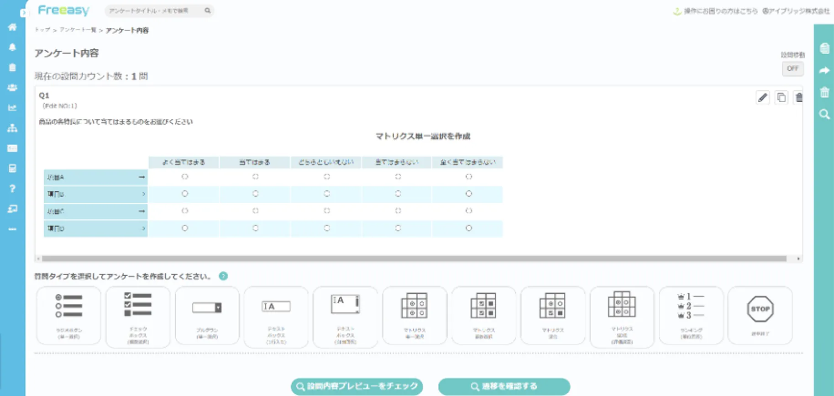Screen dimensions: 834x396
Task: Open the Home icon in left sidebar
Action: pos(12,27)
